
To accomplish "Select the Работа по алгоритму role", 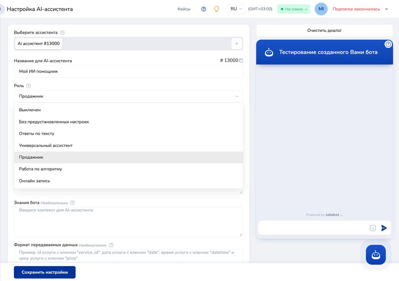I will (128, 169).
